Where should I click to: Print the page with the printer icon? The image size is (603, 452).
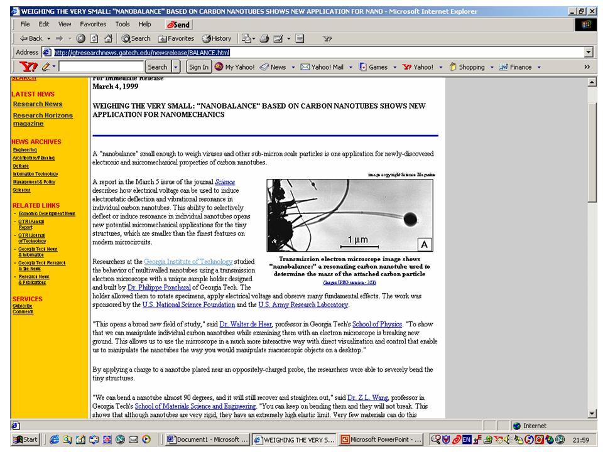[264, 38]
